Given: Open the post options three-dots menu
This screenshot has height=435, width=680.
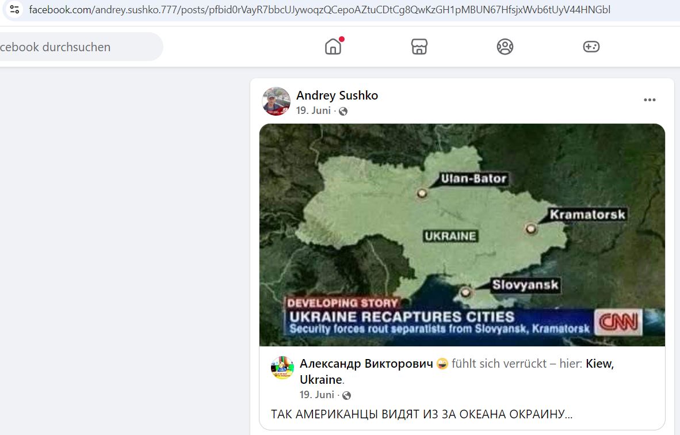Looking at the screenshot, I should coord(649,100).
